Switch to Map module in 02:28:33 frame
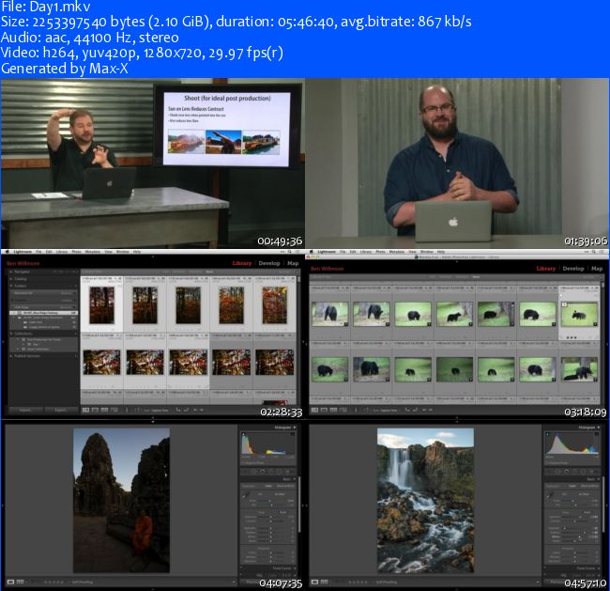The image size is (610, 591). tap(293, 263)
